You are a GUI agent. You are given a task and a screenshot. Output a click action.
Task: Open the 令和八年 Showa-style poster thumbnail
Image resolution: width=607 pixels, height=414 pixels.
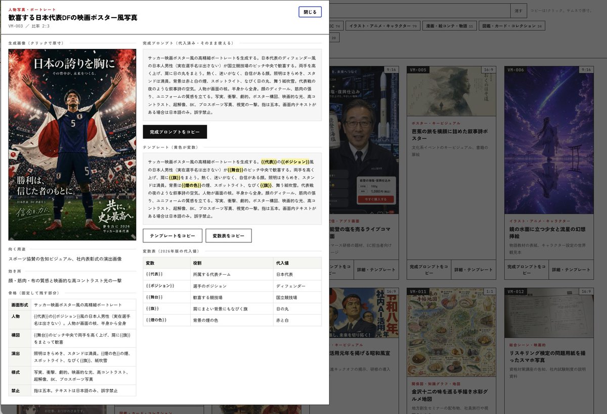tap(364, 313)
